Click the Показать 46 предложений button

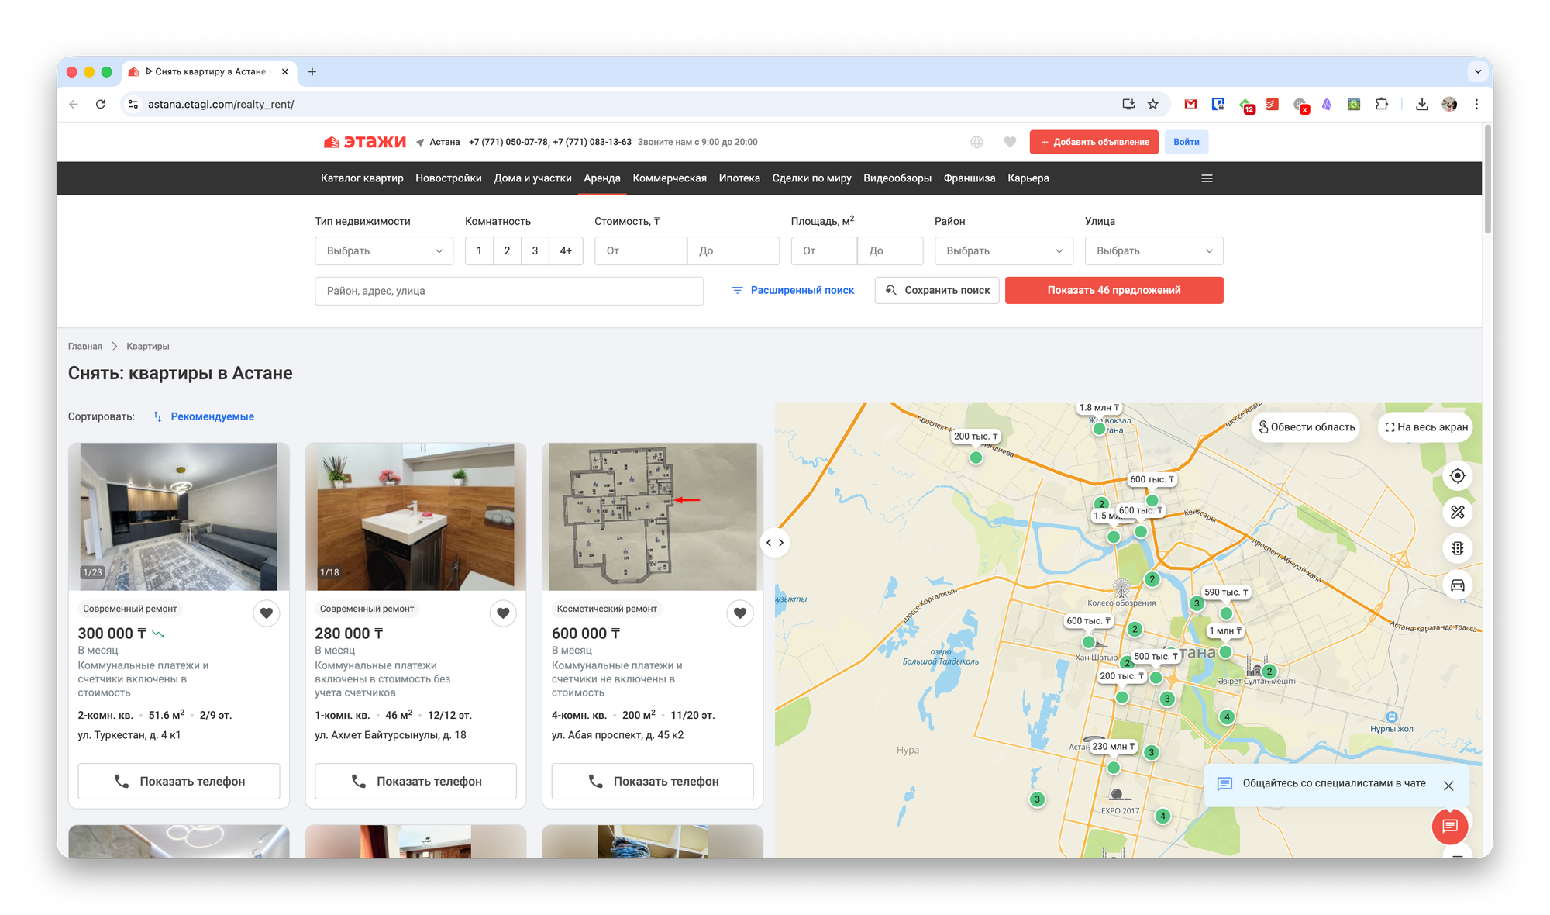click(x=1114, y=291)
